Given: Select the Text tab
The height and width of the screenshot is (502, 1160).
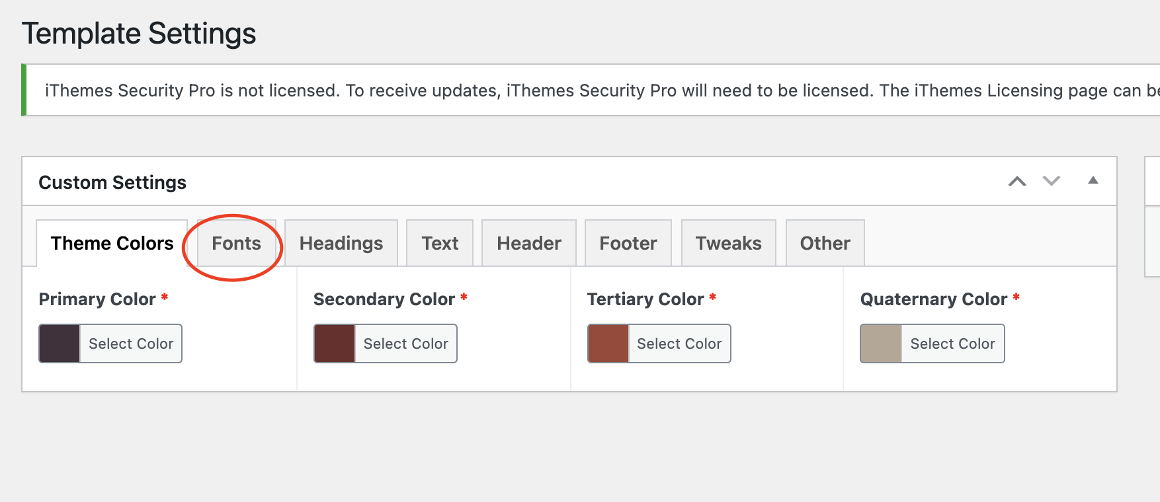Looking at the screenshot, I should click(x=440, y=243).
